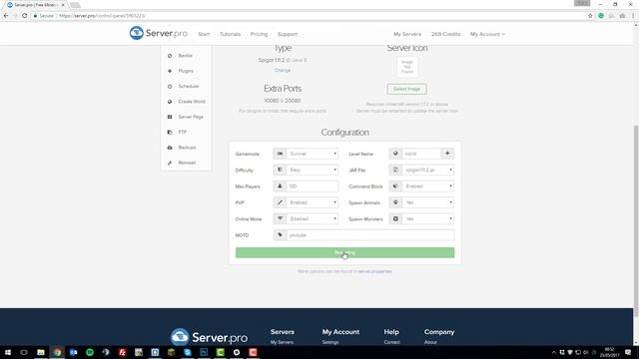The height and width of the screenshot is (359, 639).
Task: Click the Select Image button
Action: tap(406, 89)
